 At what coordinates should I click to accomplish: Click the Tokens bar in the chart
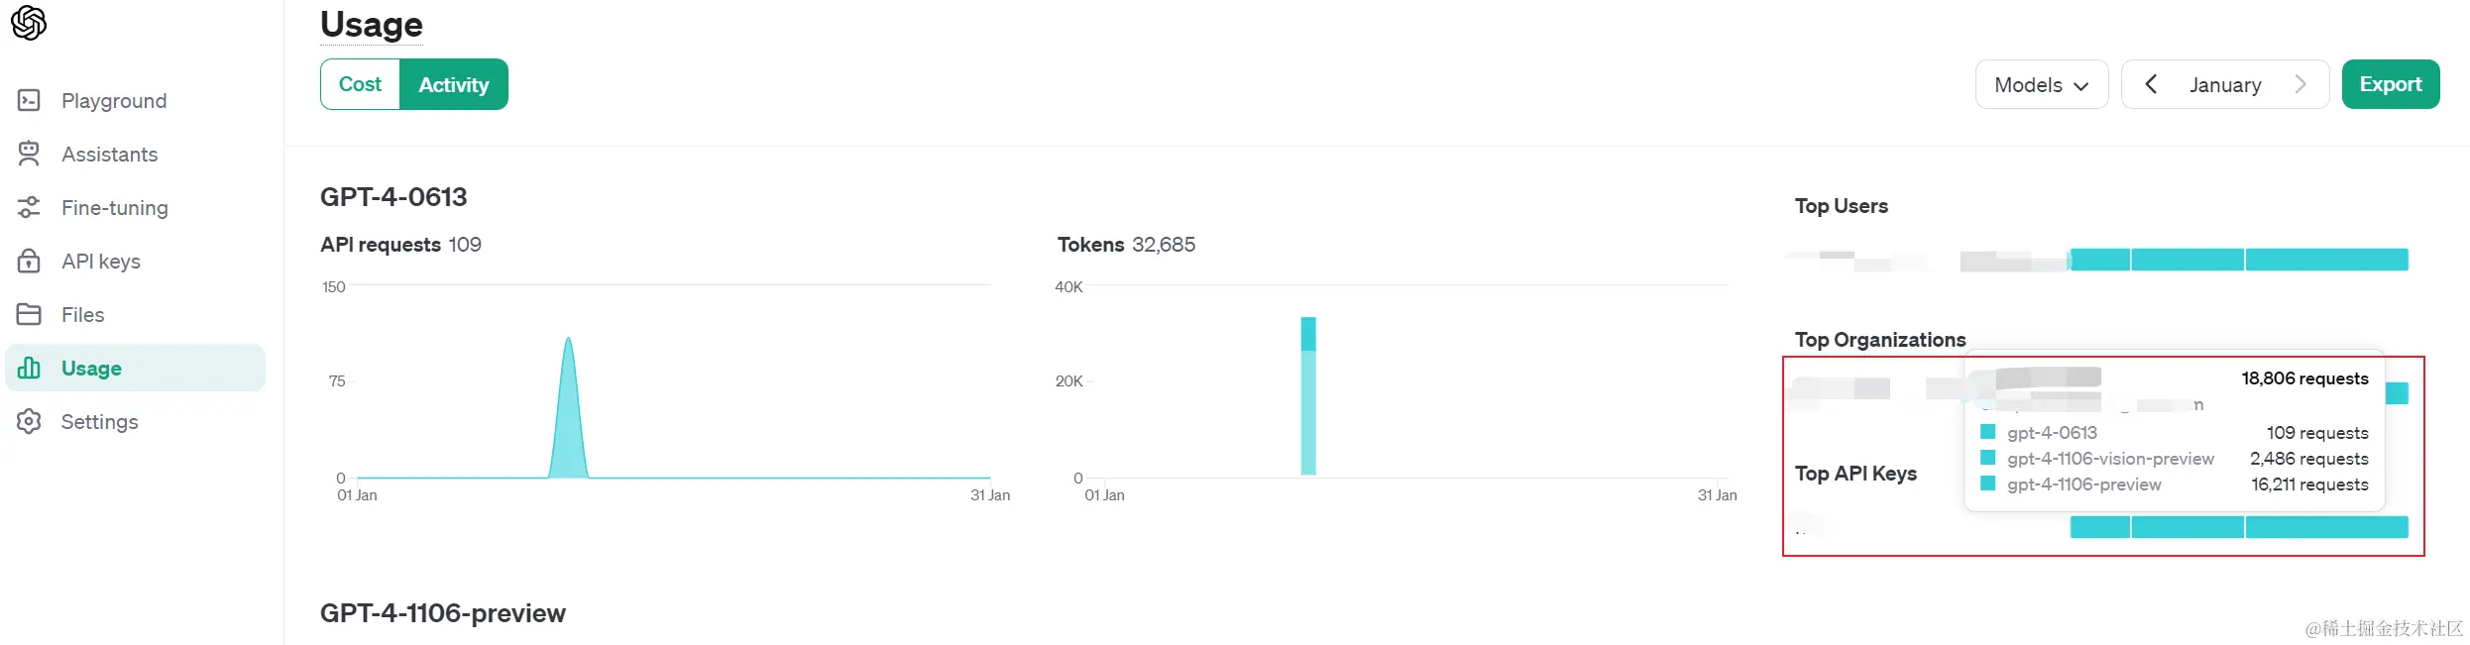pyautogui.click(x=1308, y=396)
